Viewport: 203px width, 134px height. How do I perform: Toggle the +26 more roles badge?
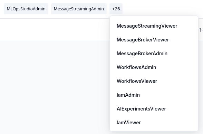pyautogui.click(x=116, y=9)
